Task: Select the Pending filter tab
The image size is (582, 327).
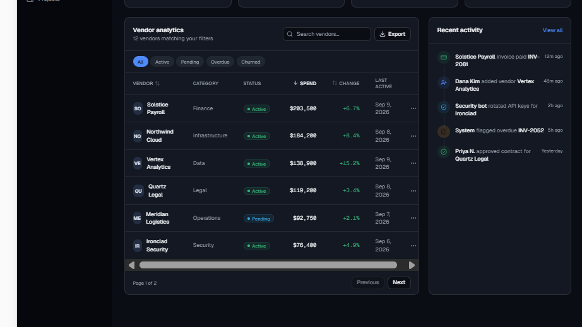Action: (190, 62)
